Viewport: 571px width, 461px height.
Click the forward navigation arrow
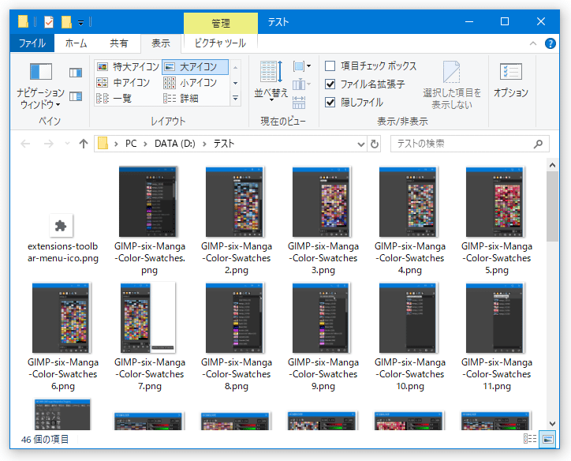[48, 144]
